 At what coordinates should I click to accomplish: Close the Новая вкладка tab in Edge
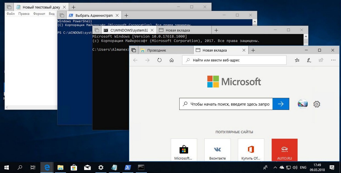pyautogui.click(x=244, y=50)
